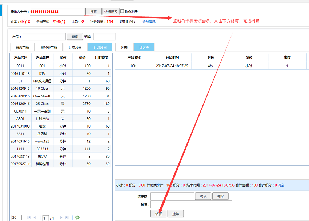Refresh the product list
Image resolution: width=309 pixels, height=221 pixels.
click(77, 217)
